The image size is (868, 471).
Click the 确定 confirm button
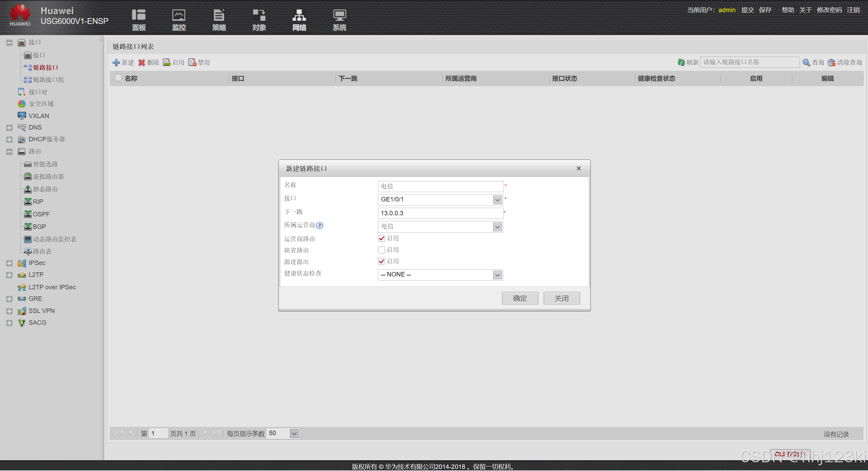tap(520, 298)
